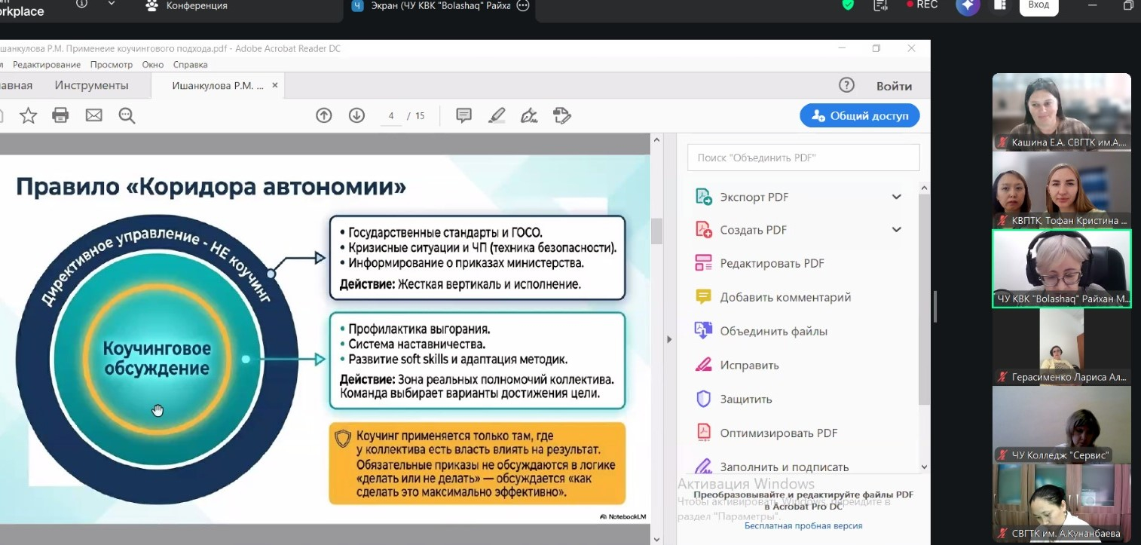
Task: Open the Справка menu
Action: tap(191, 65)
